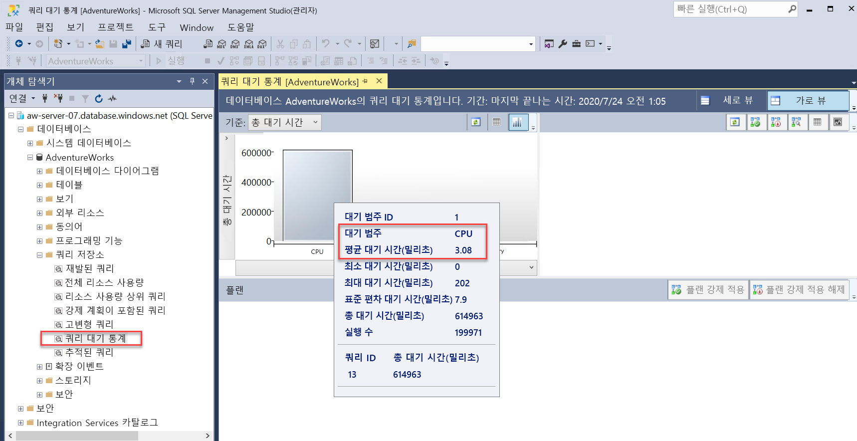Pin the Object Explorer panel
Viewport: 857px width, 441px height.
[x=192, y=81]
